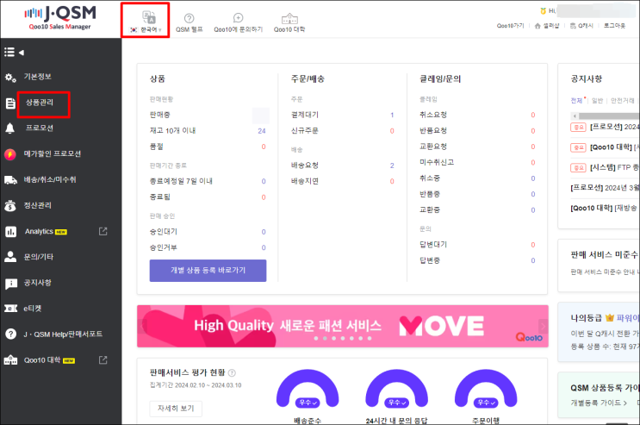640x425 pixels.
Task: Click the 셀러샵 home icon in header
Action: (x=537, y=26)
